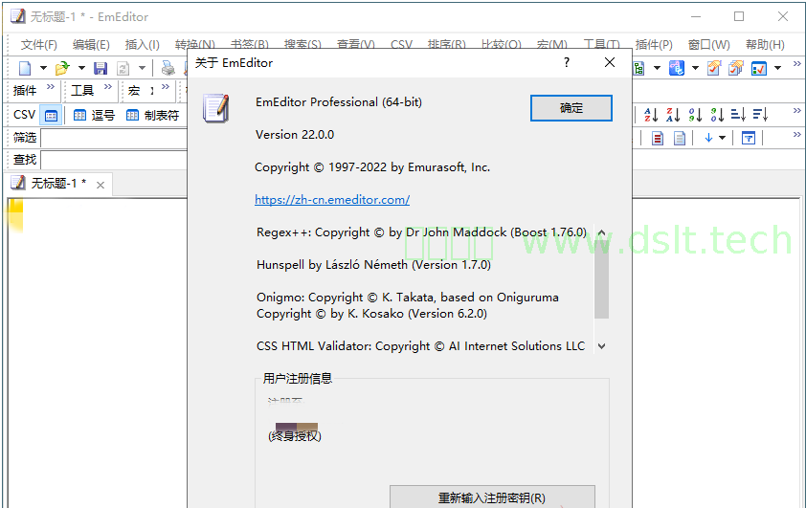Click the Open file folder icon

coord(62,68)
